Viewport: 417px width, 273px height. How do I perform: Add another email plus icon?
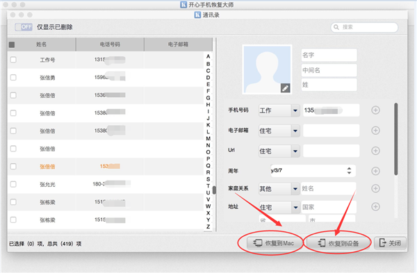(375, 131)
